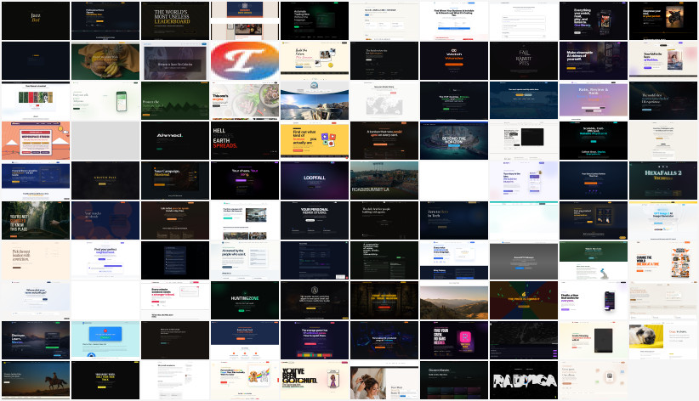Open The World's Most Useless Leaderboard thumbnail
Screen dimensions: 699x401
(x=175, y=21)
